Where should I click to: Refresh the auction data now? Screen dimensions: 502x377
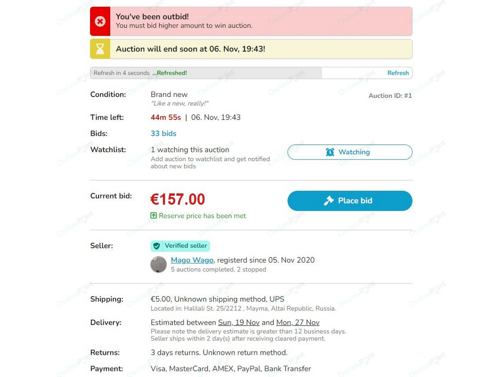398,73
